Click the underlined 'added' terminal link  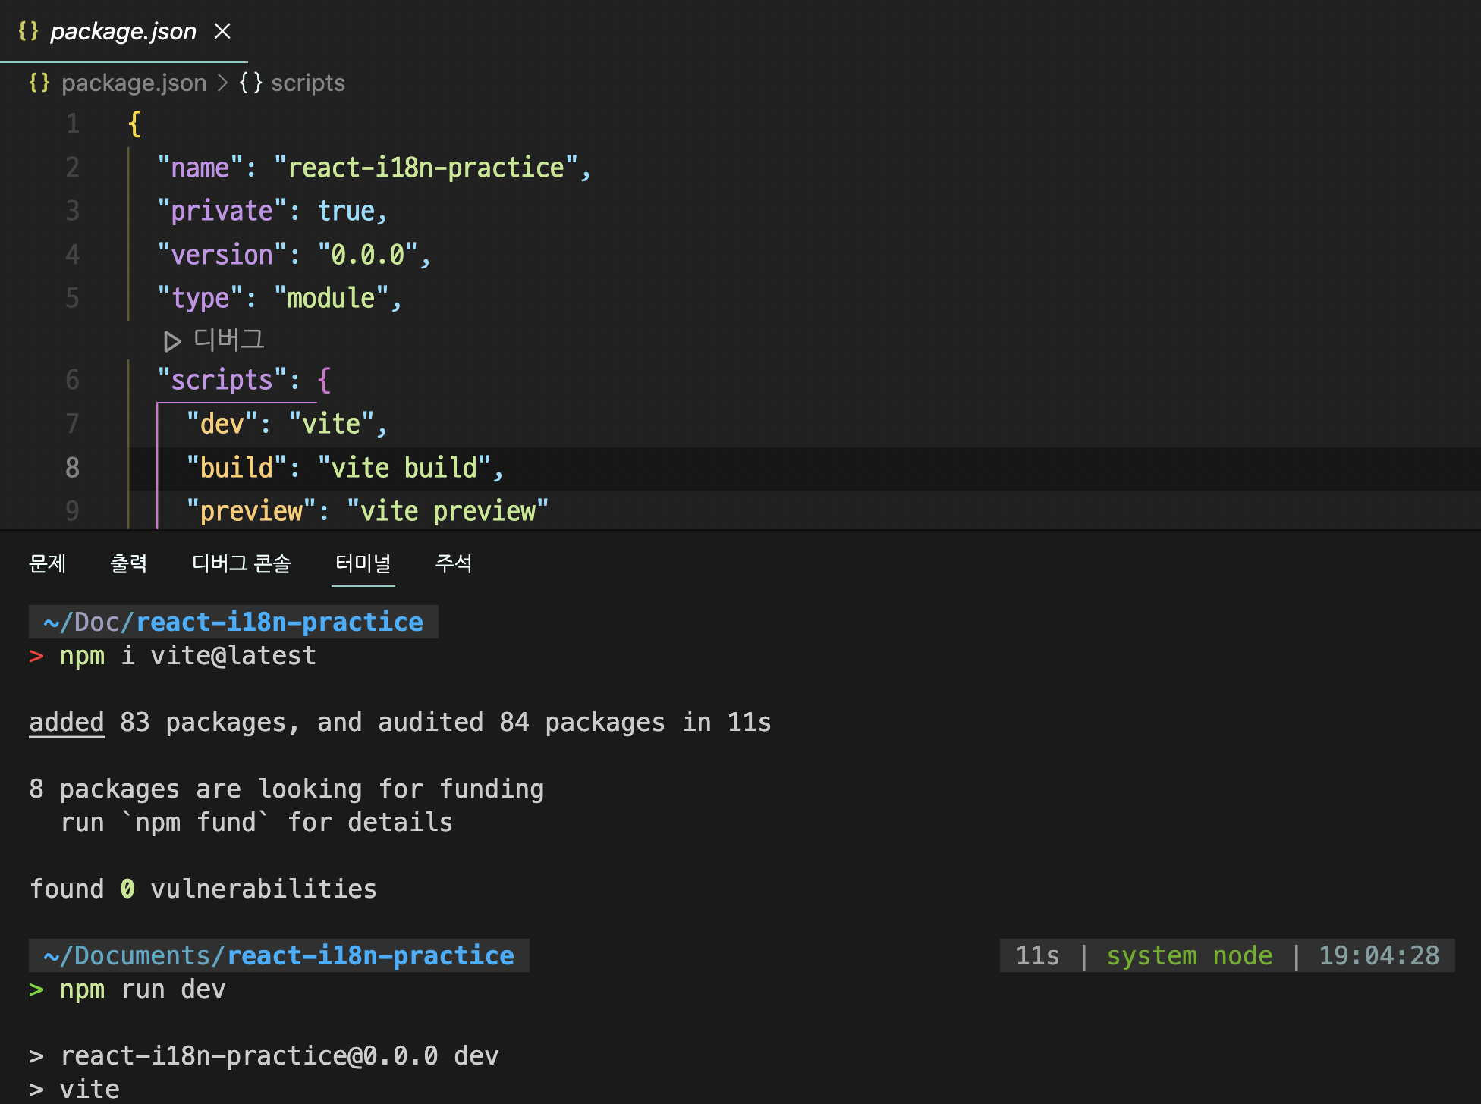pyautogui.click(x=67, y=723)
